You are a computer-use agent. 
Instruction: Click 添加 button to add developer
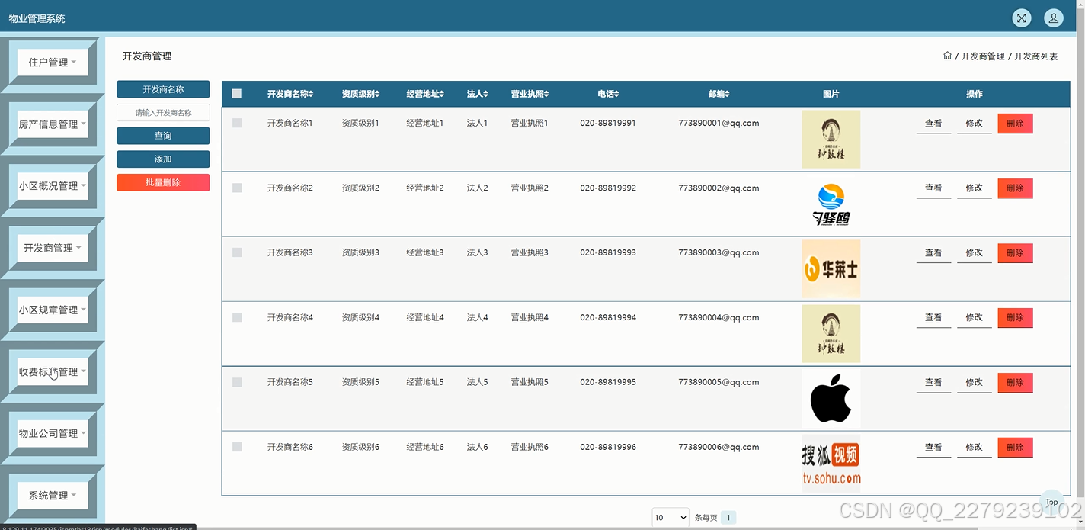[163, 159]
